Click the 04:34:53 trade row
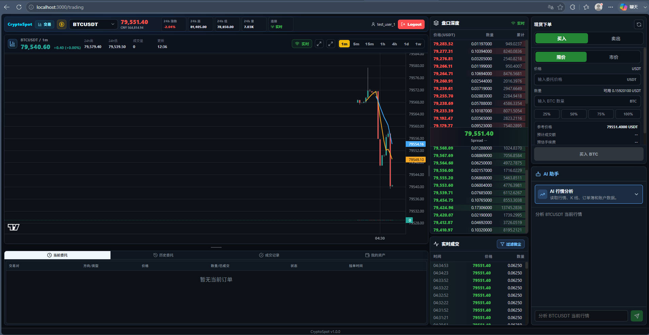649x335 pixels. [x=479, y=266]
